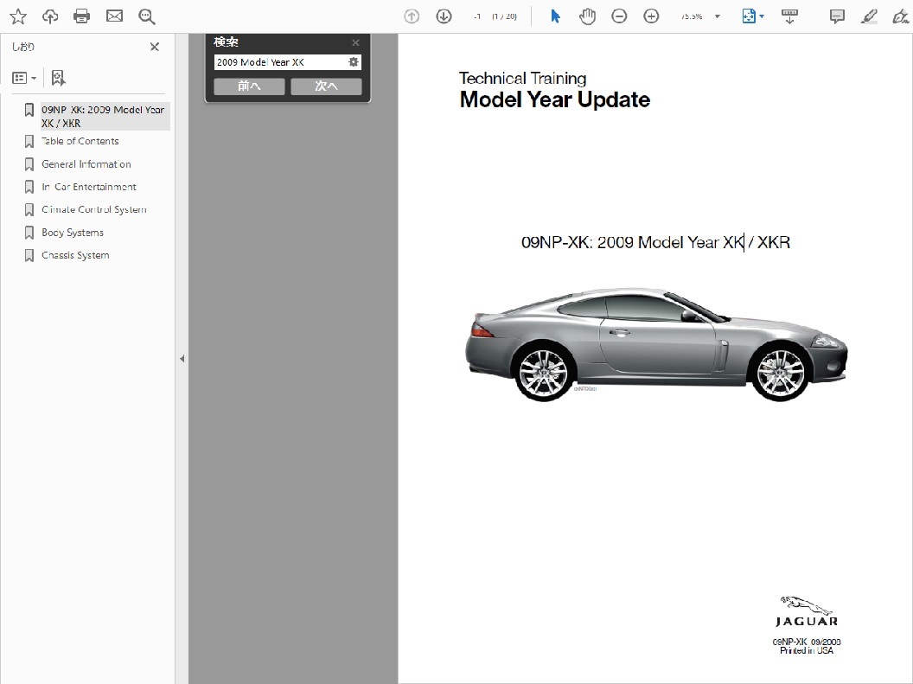Screen dimensions: 913x684
Task: Open the Chassis System bookmark
Action: tap(75, 255)
